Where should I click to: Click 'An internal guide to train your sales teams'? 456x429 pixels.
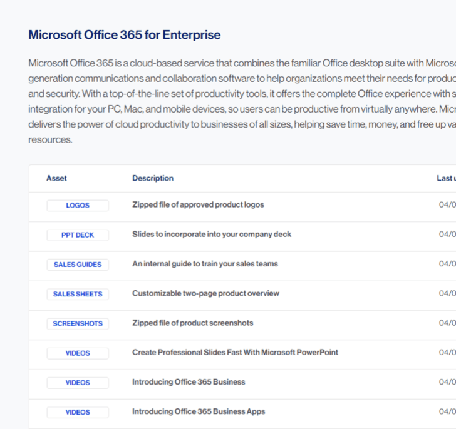tap(205, 264)
